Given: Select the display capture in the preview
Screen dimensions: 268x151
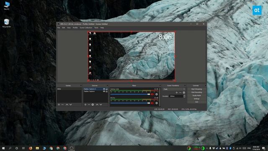Looking at the screenshot, I should (x=131, y=56).
